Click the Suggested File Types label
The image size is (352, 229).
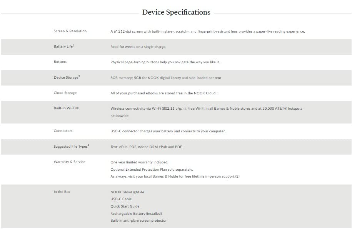(x=71, y=147)
